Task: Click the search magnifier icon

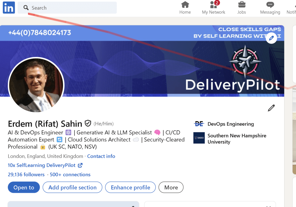Action: pos(26,8)
